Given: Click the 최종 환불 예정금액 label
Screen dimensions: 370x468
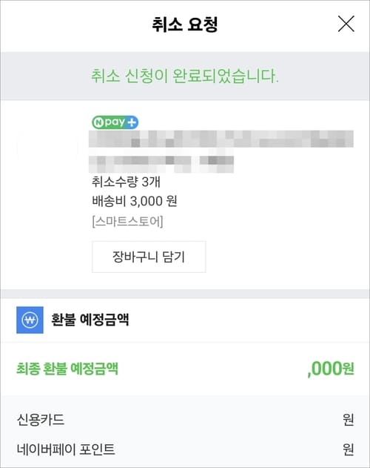Looking at the screenshot, I should click(x=67, y=369).
